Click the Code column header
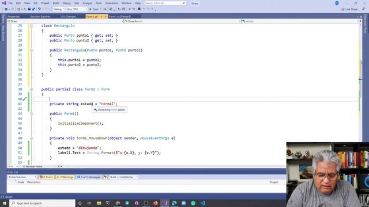 [x=21, y=182]
